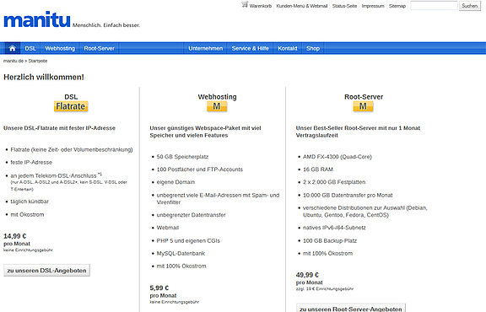Viewport: 486px width, 312px height.
Task: Click the Suchen button
Action: [x=470, y=6]
